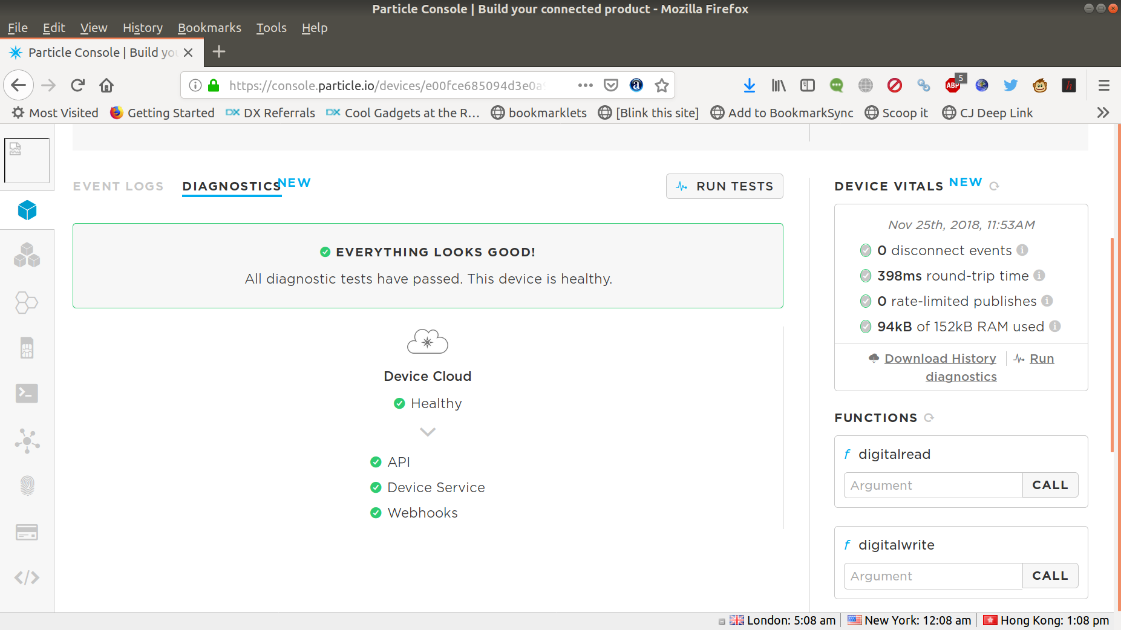Screen dimensions: 1121x630
Task: Call the digitalwrite function
Action: click(1050, 576)
